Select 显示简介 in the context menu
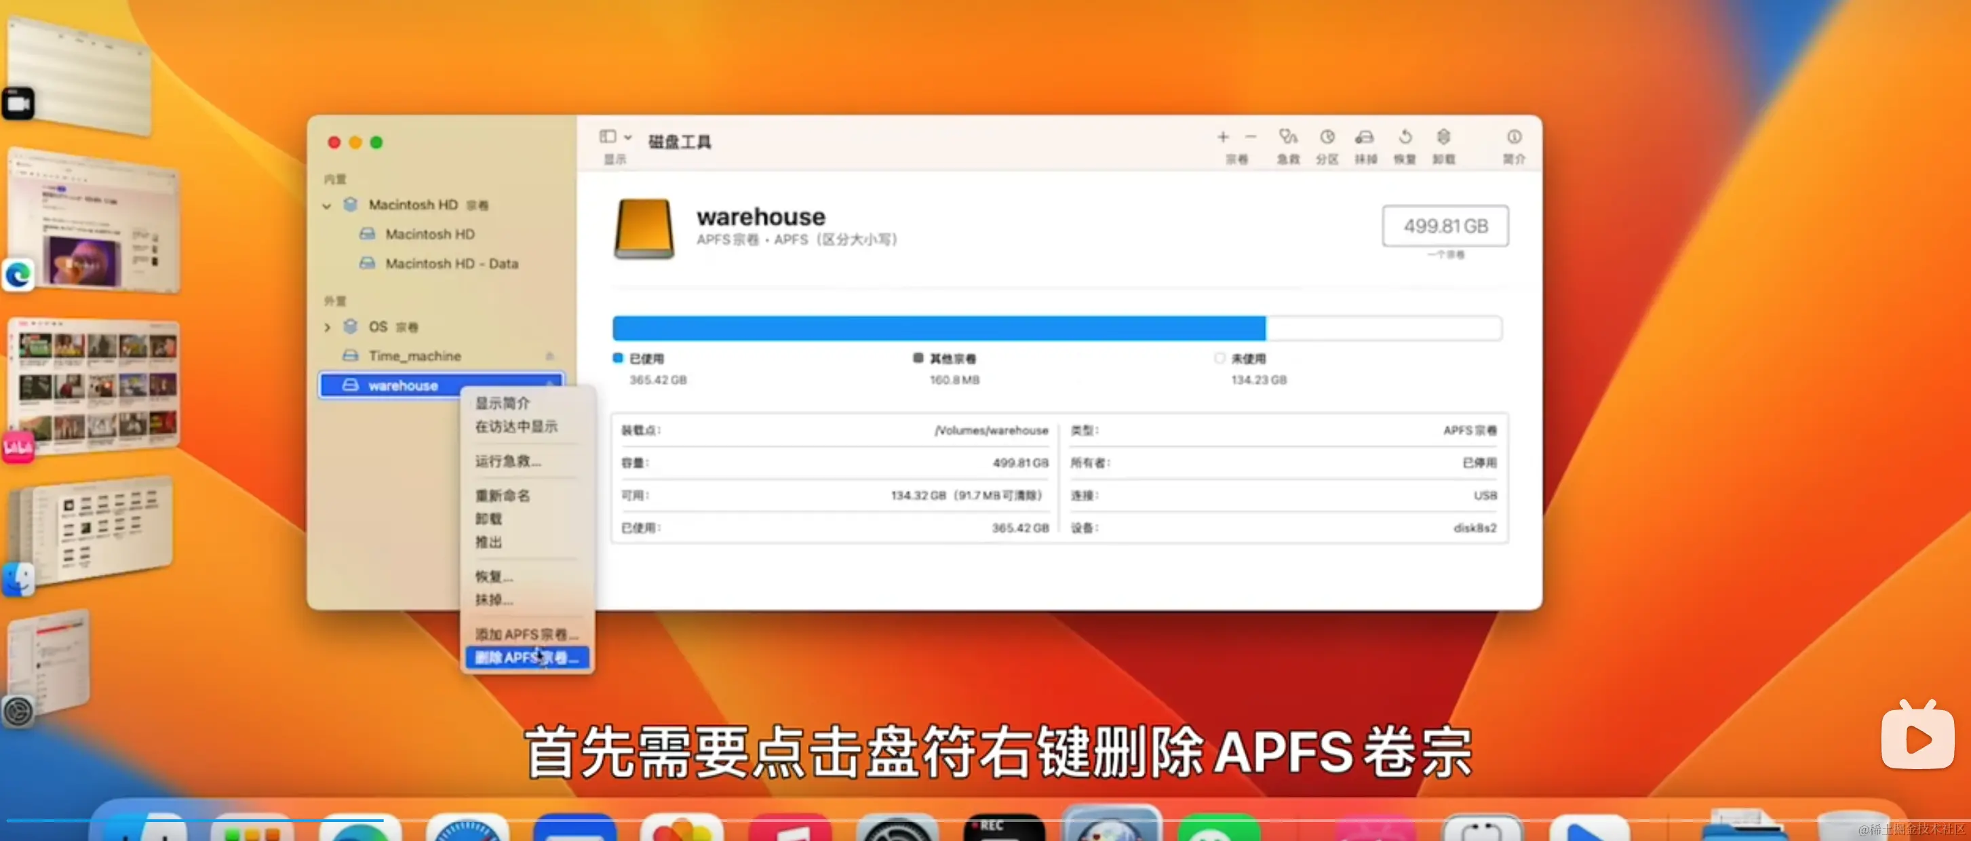Image resolution: width=1971 pixels, height=841 pixels. pyautogui.click(x=503, y=404)
